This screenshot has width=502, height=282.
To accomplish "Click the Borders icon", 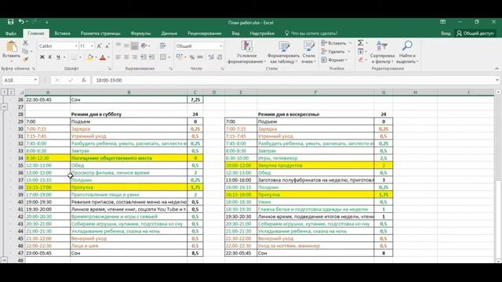I will [x=74, y=57].
